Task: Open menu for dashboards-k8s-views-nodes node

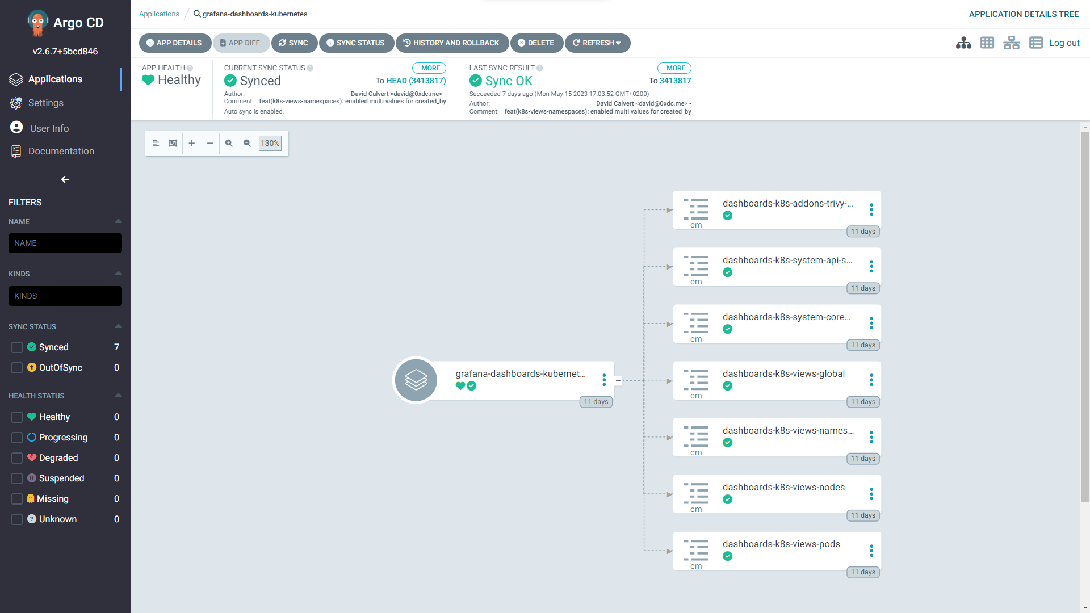Action: point(871,494)
